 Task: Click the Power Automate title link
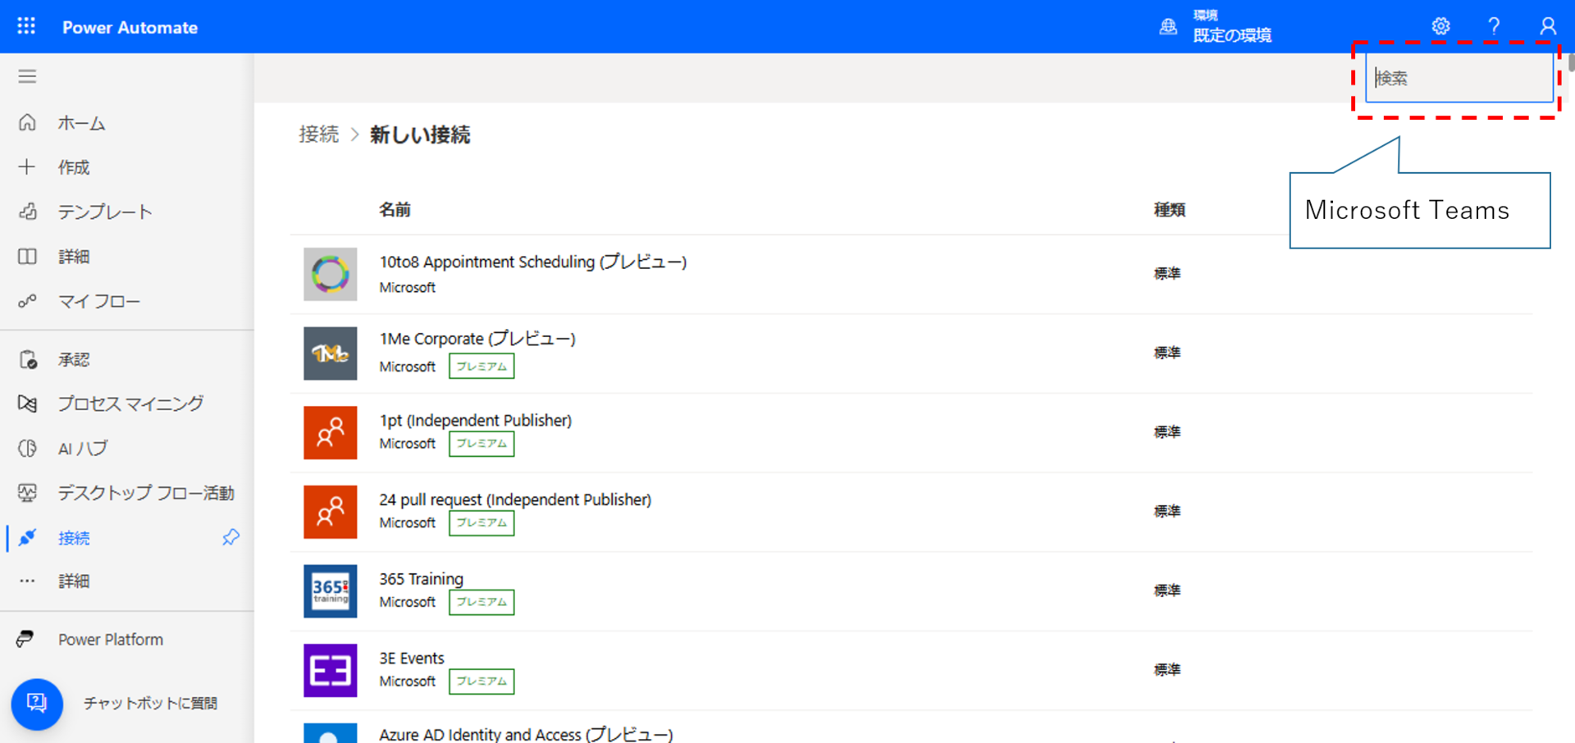pyautogui.click(x=130, y=27)
